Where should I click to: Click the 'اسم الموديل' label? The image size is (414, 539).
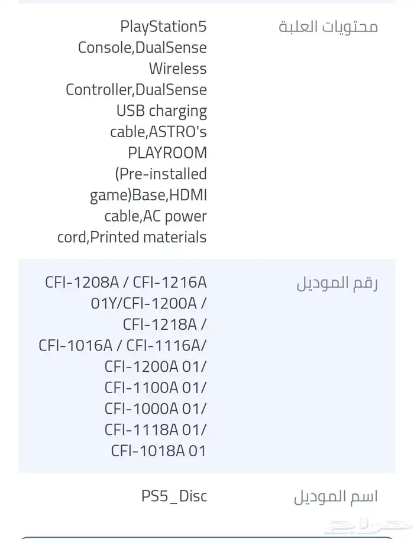click(x=335, y=496)
